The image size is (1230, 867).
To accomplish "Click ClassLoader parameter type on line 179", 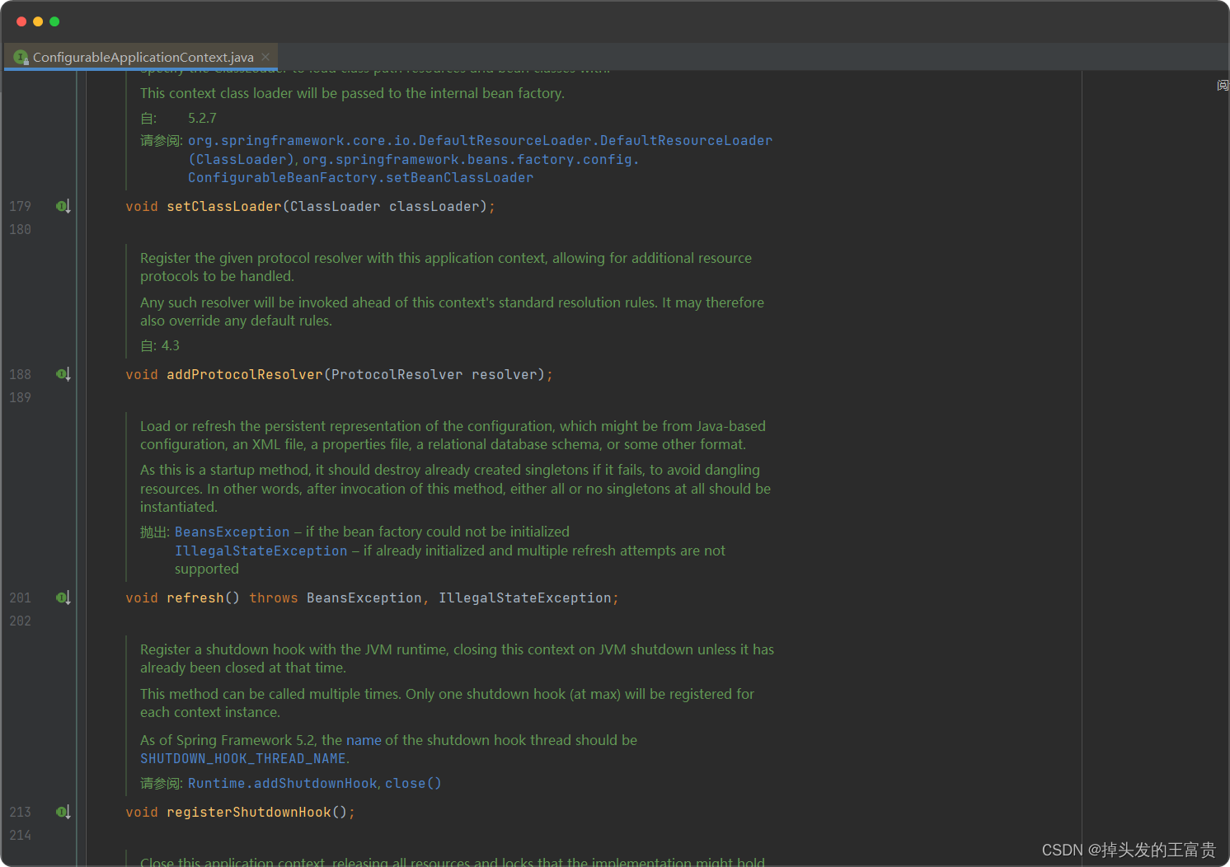I will pos(336,206).
